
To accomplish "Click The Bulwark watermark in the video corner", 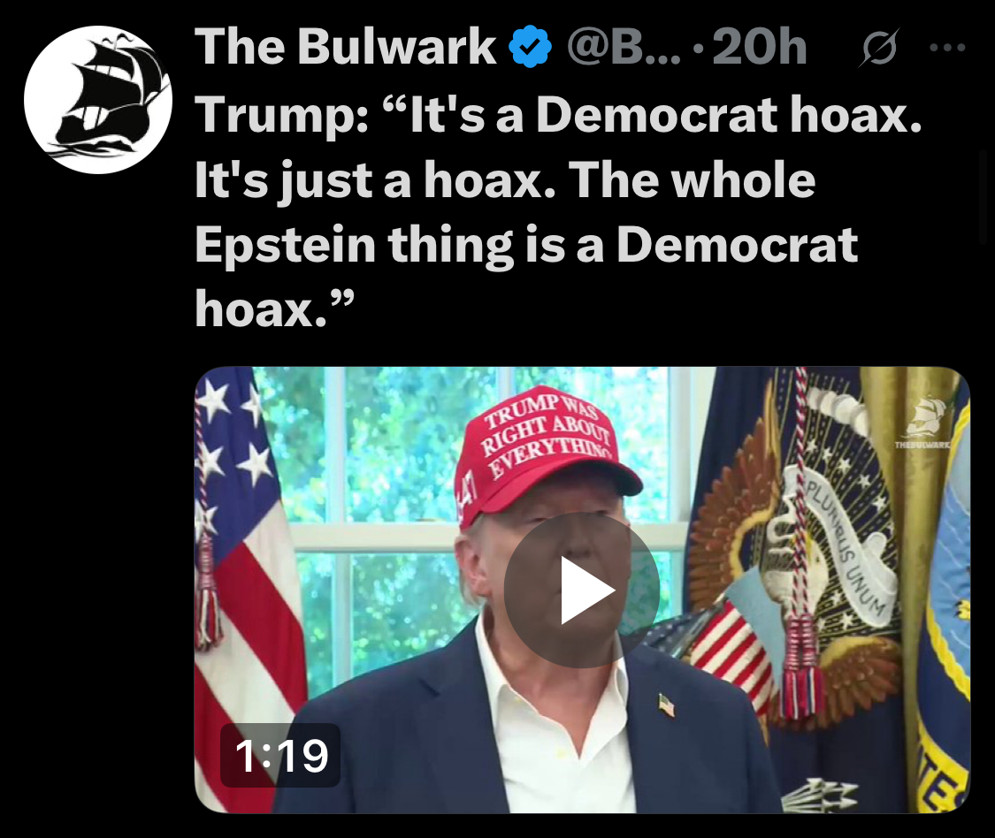I will click(923, 423).
